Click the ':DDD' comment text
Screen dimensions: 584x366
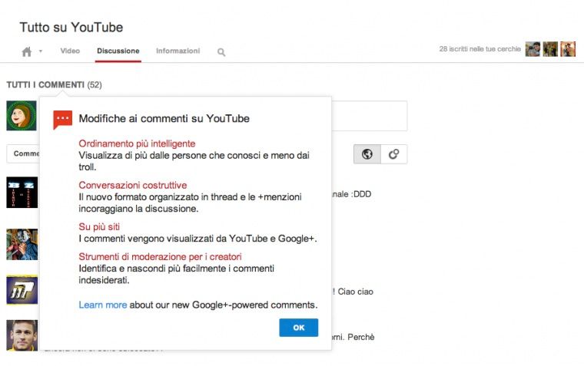click(x=362, y=194)
